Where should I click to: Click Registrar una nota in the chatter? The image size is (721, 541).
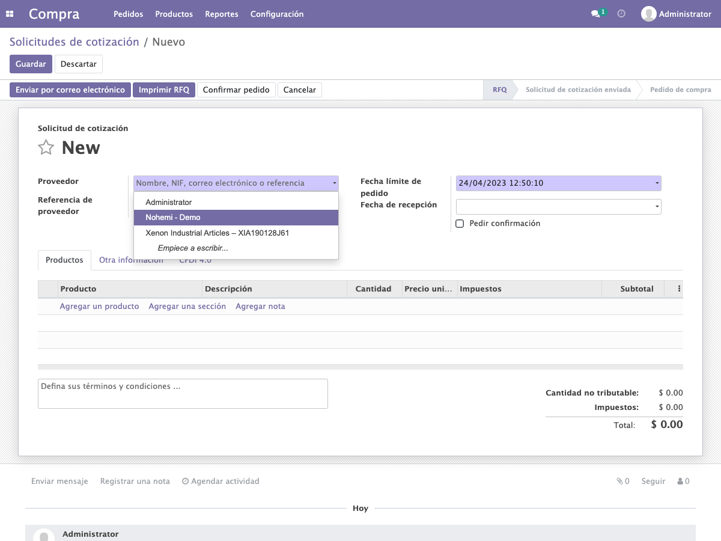point(135,481)
